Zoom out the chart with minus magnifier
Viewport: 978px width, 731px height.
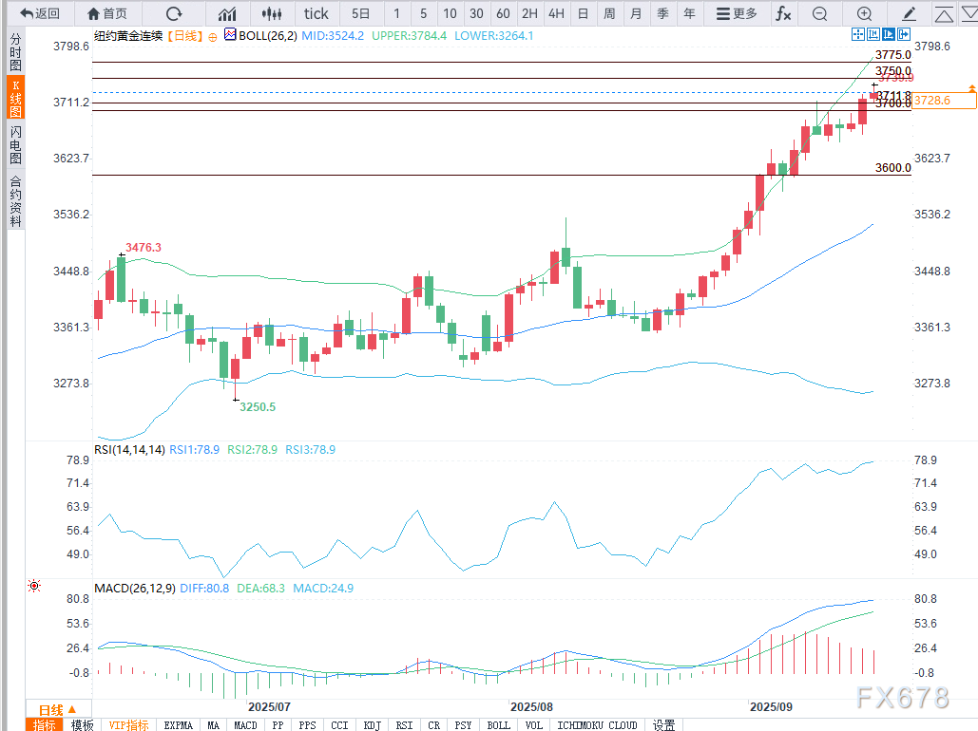tap(820, 13)
